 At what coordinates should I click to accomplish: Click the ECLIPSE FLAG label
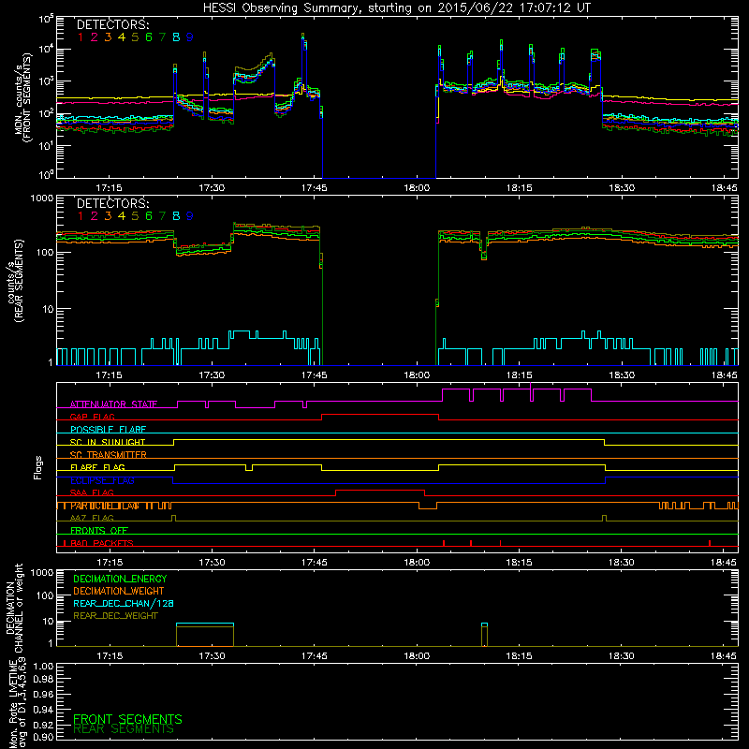coord(102,480)
